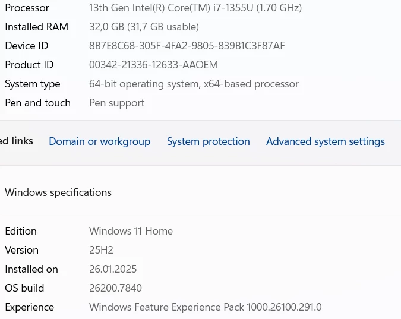Select the System type value 64-bit operating system
This screenshot has height=319, width=401.
click(194, 84)
